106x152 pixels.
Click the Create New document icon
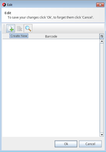pyautogui.click(x=11, y=28)
